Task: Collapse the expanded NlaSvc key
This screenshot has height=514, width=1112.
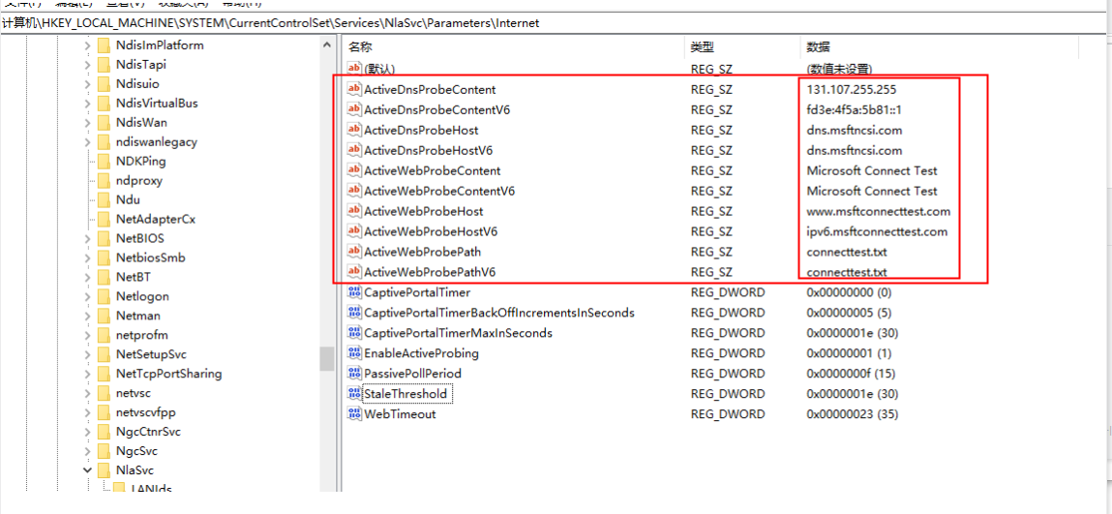Action: 86,470
